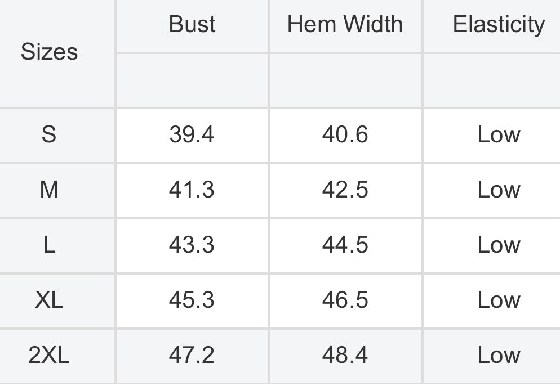The height and width of the screenshot is (386, 560).
Task: Click hem width value 40.6
Action: [345, 134]
